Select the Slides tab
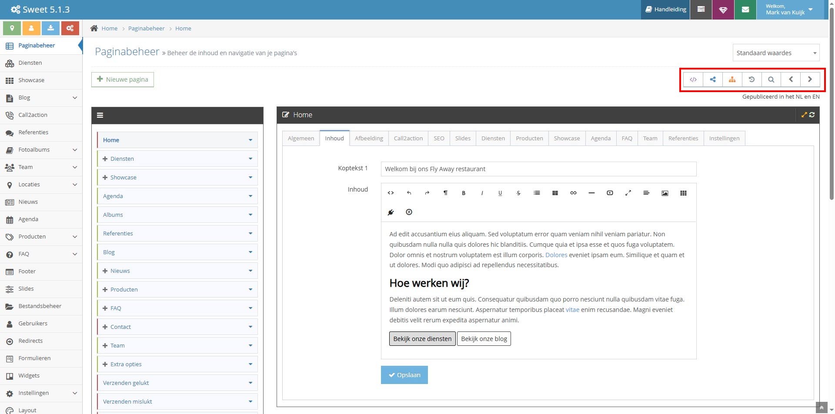The height and width of the screenshot is (414, 835). [x=463, y=138]
